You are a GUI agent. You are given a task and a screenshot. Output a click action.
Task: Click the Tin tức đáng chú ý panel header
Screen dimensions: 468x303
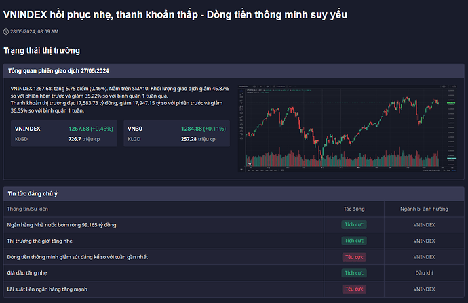coord(37,194)
